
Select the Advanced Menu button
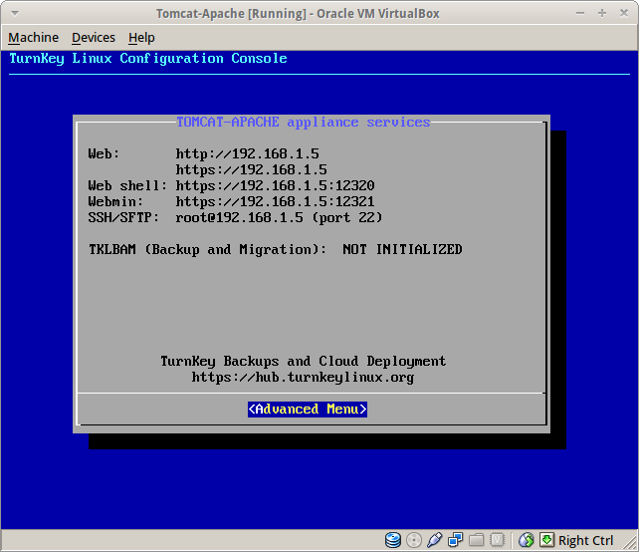pos(308,410)
